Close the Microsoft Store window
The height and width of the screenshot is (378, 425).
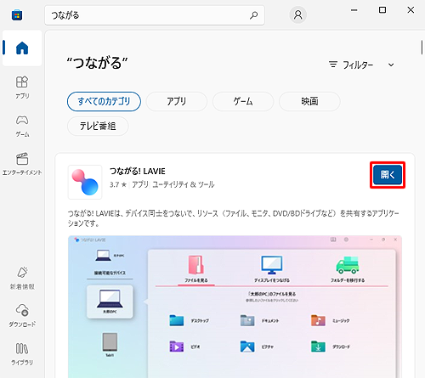[x=411, y=10]
